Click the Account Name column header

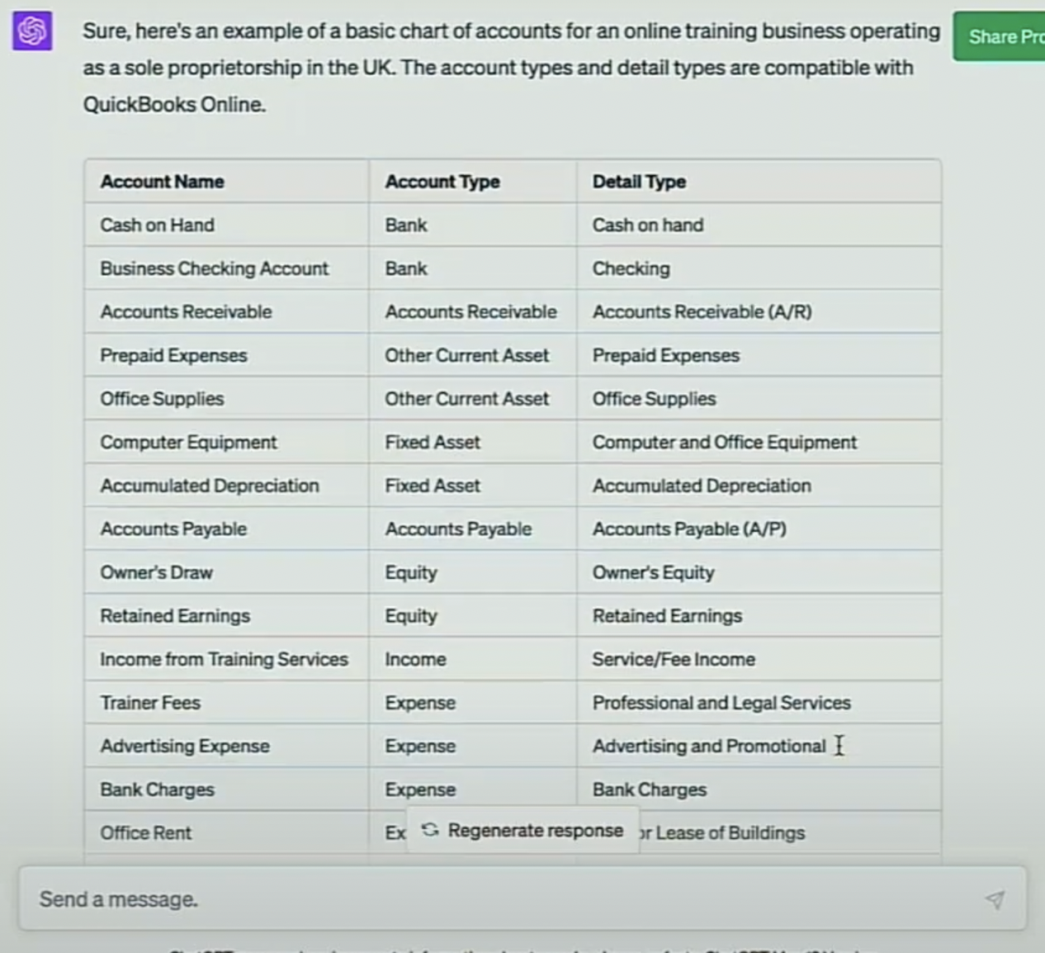click(x=163, y=182)
